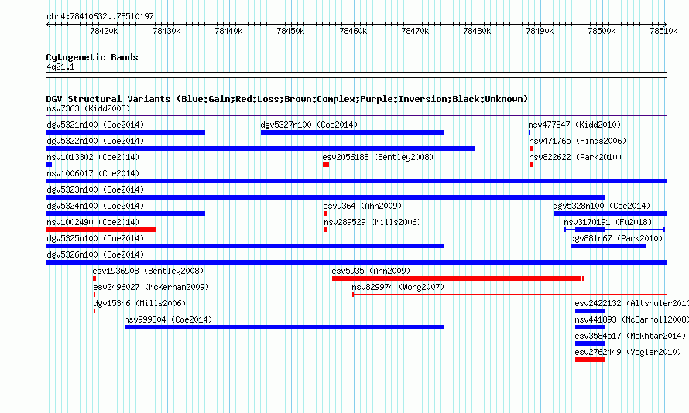This screenshot has height=413, width=689.
Task: Click the Cytogenetic Bands track title
Action: (x=92, y=57)
